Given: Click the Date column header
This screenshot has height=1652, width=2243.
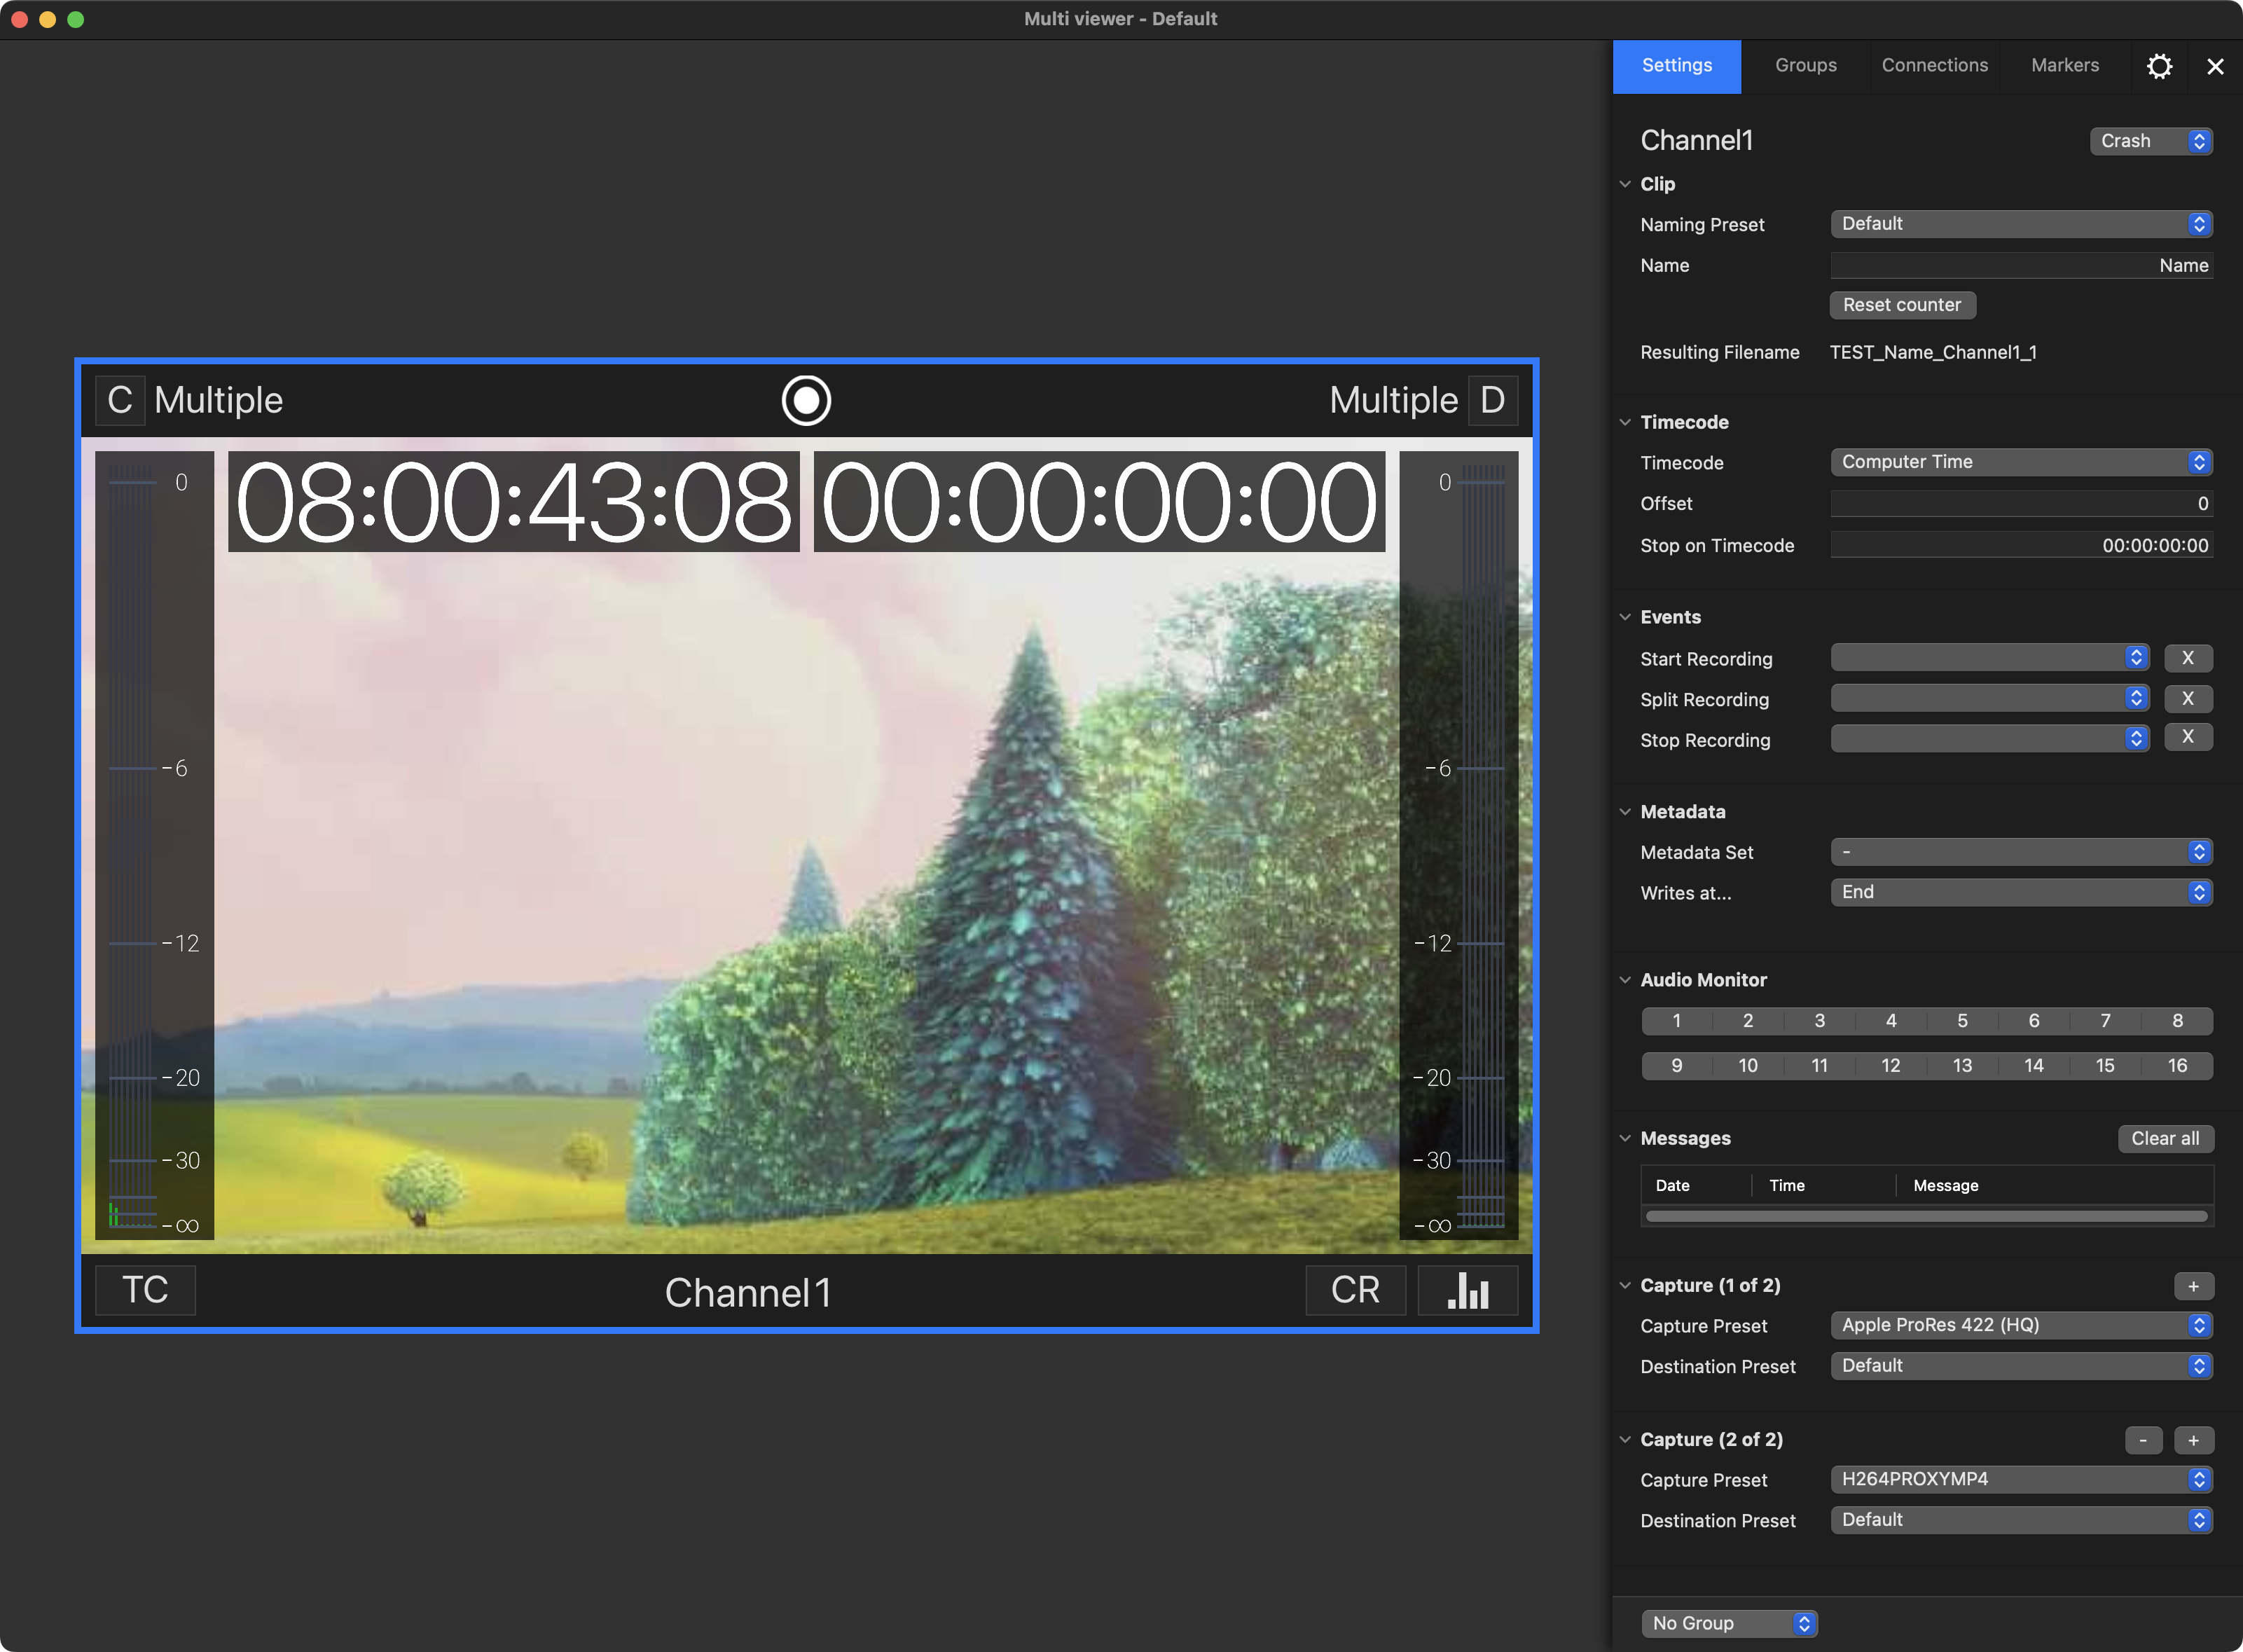Looking at the screenshot, I should [1697, 1185].
